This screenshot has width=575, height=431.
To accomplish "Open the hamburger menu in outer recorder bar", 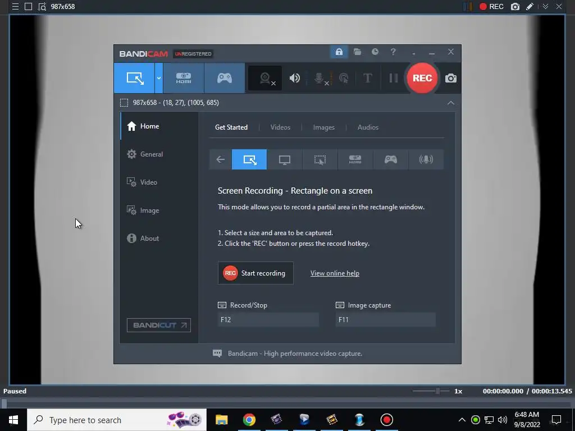I will coord(15,7).
